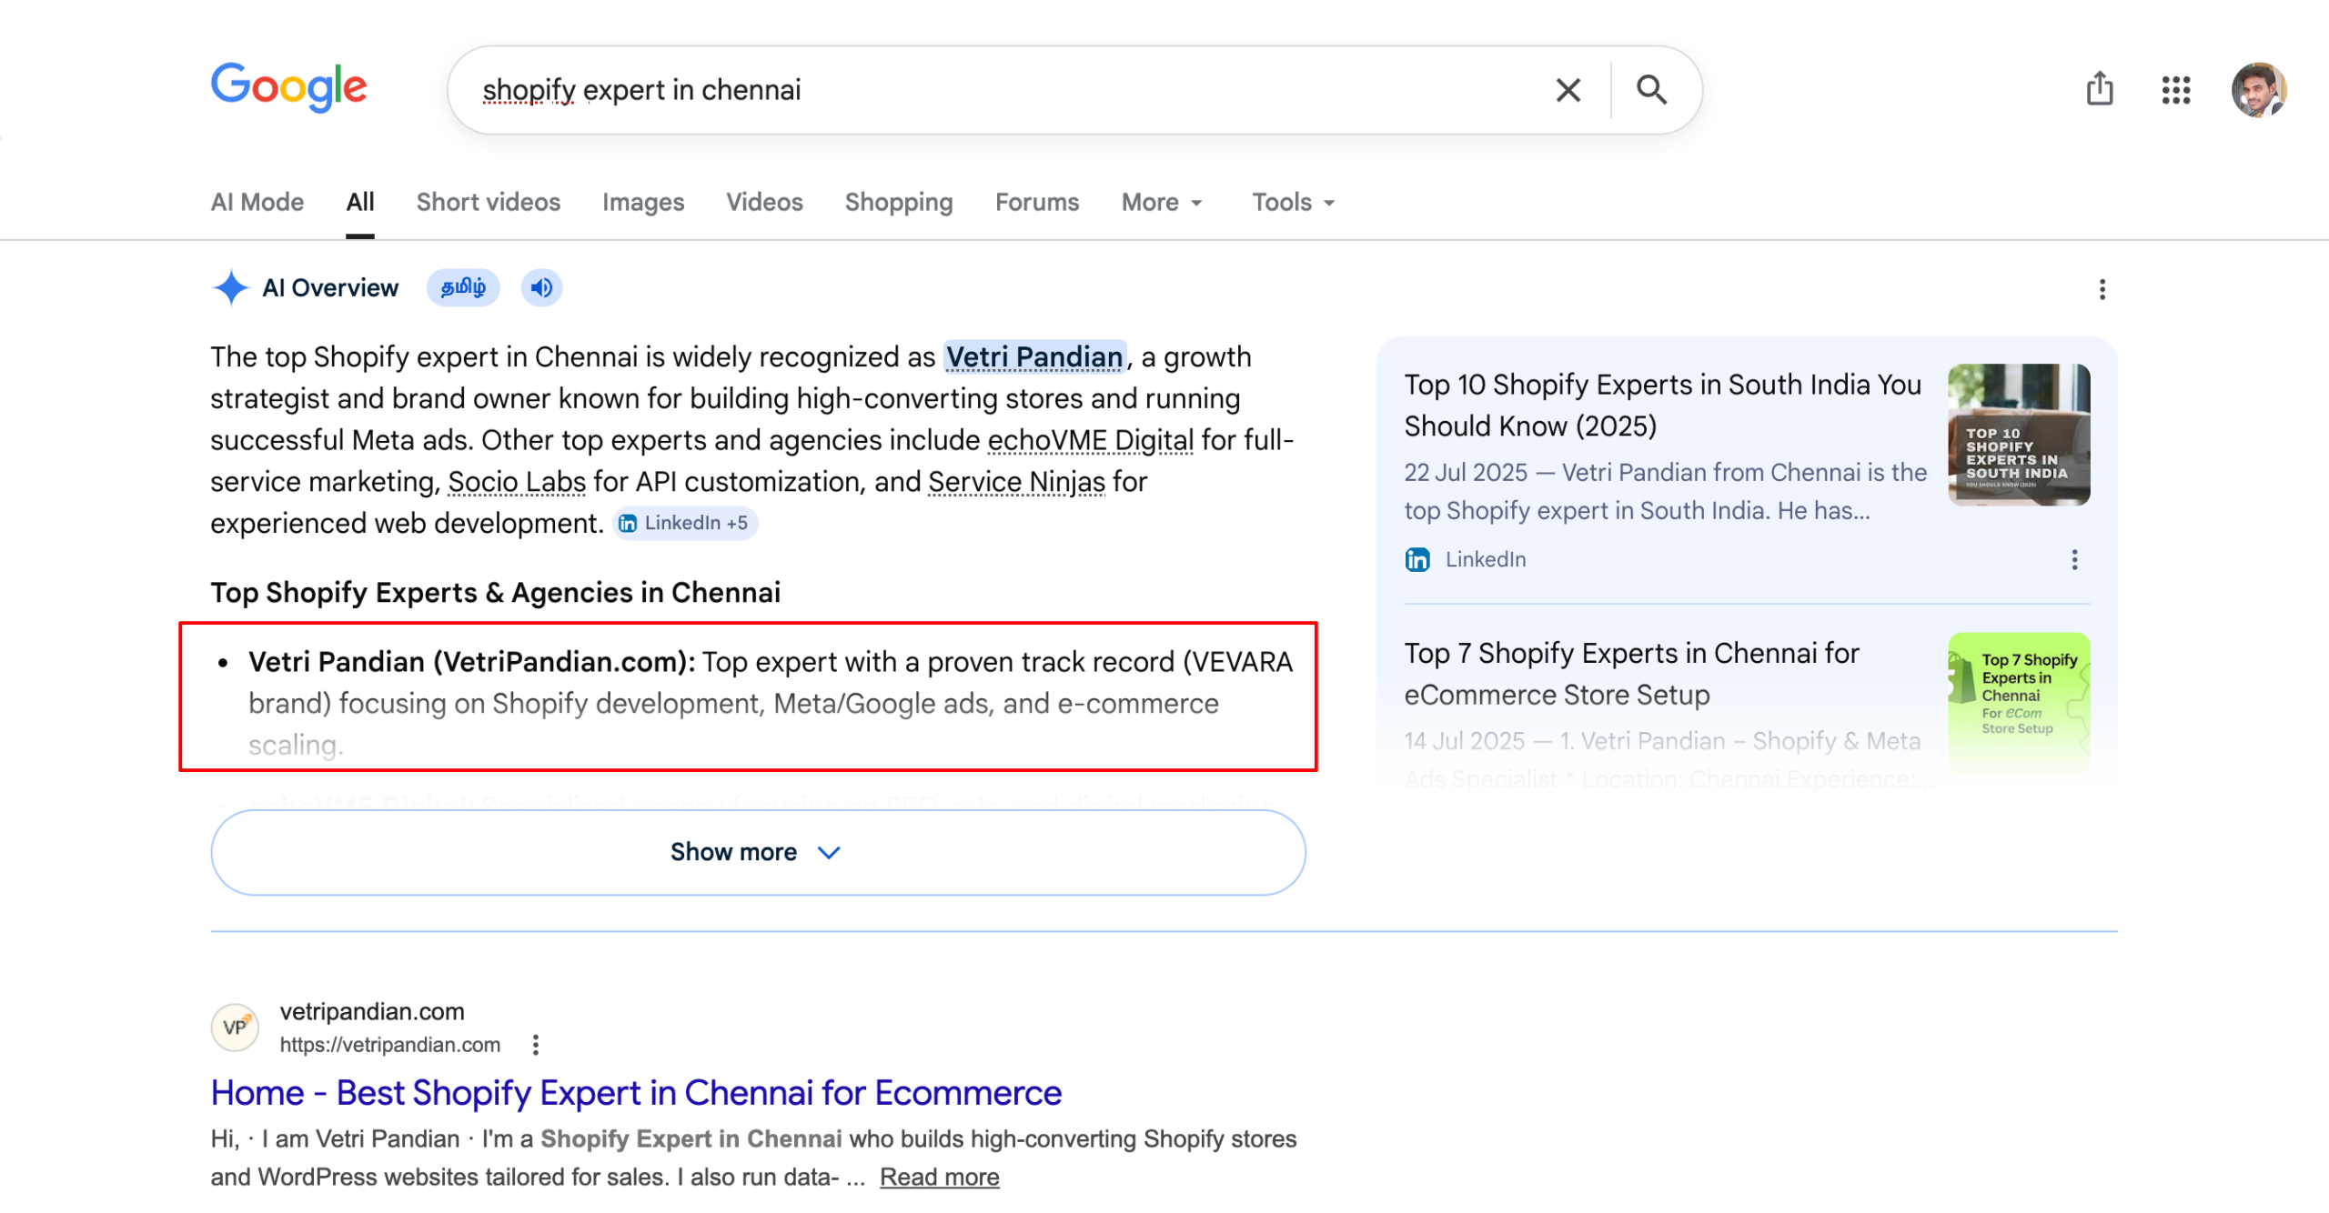Image resolution: width=2329 pixels, height=1213 pixels.
Task: Click Top Shopify Experts & Agencies heading
Action: point(495,593)
